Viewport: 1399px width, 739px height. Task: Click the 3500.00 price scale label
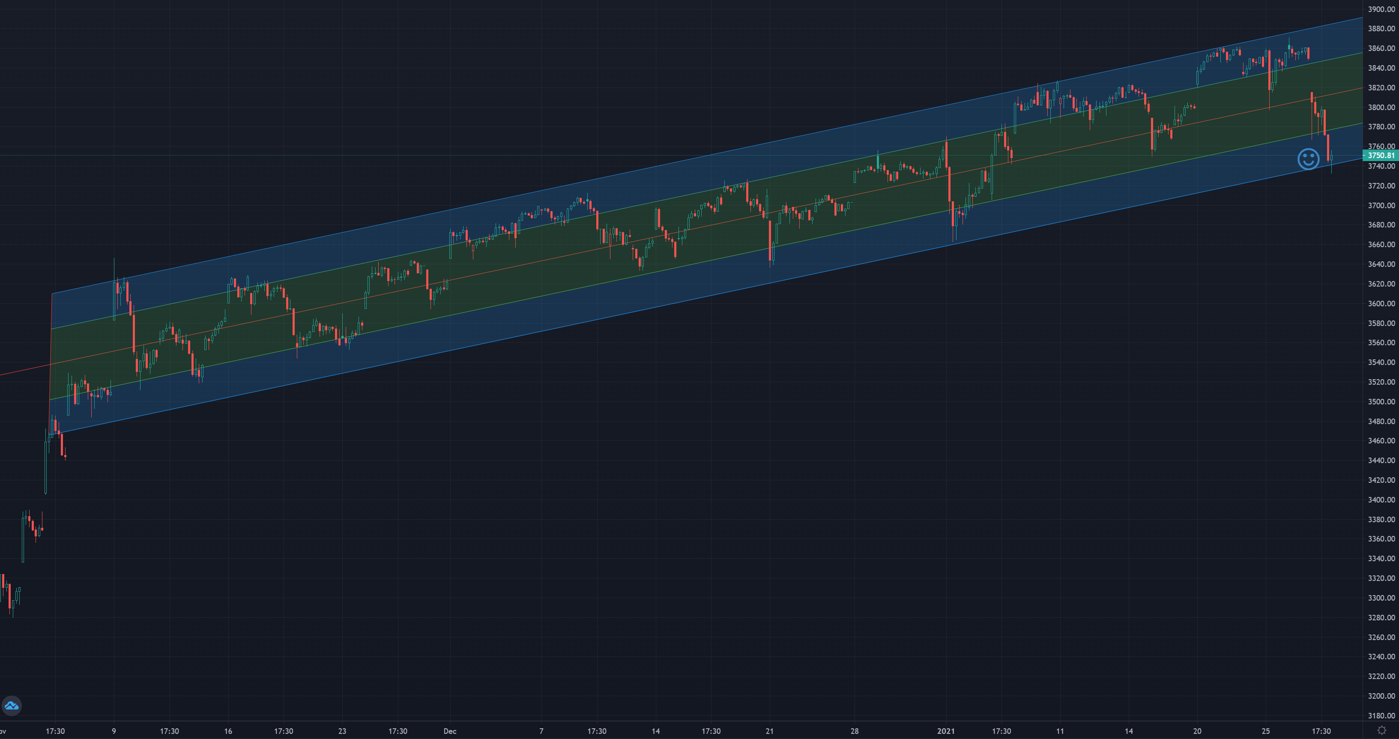pos(1381,402)
